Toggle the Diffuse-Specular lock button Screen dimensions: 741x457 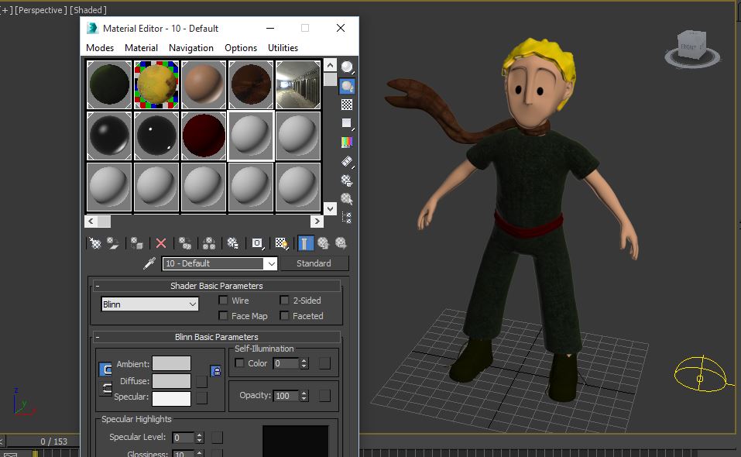[x=105, y=388]
